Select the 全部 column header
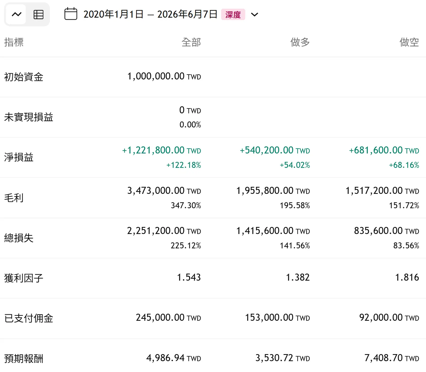 pyautogui.click(x=191, y=42)
